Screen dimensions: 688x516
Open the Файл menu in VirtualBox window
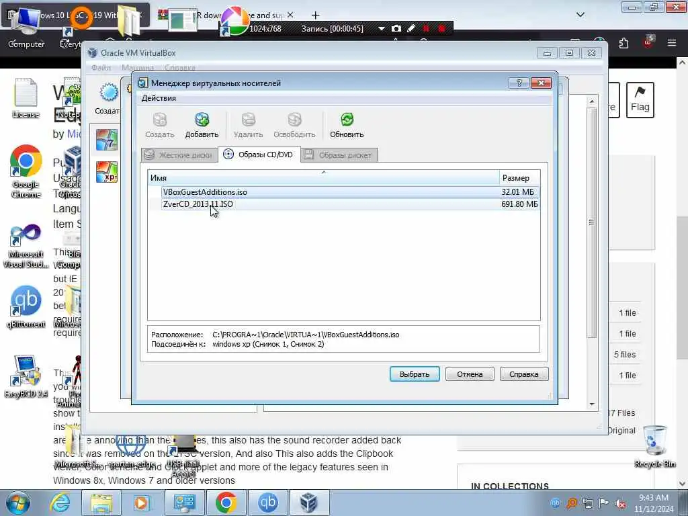click(x=101, y=68)
